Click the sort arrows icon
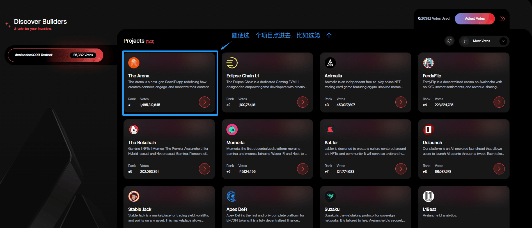 pyautogui.click(x=465, y=41)
